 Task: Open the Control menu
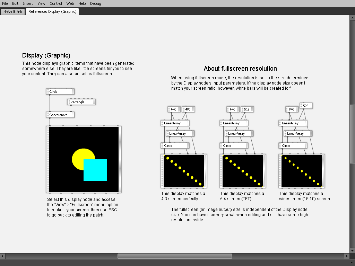[x=56, y=3]
